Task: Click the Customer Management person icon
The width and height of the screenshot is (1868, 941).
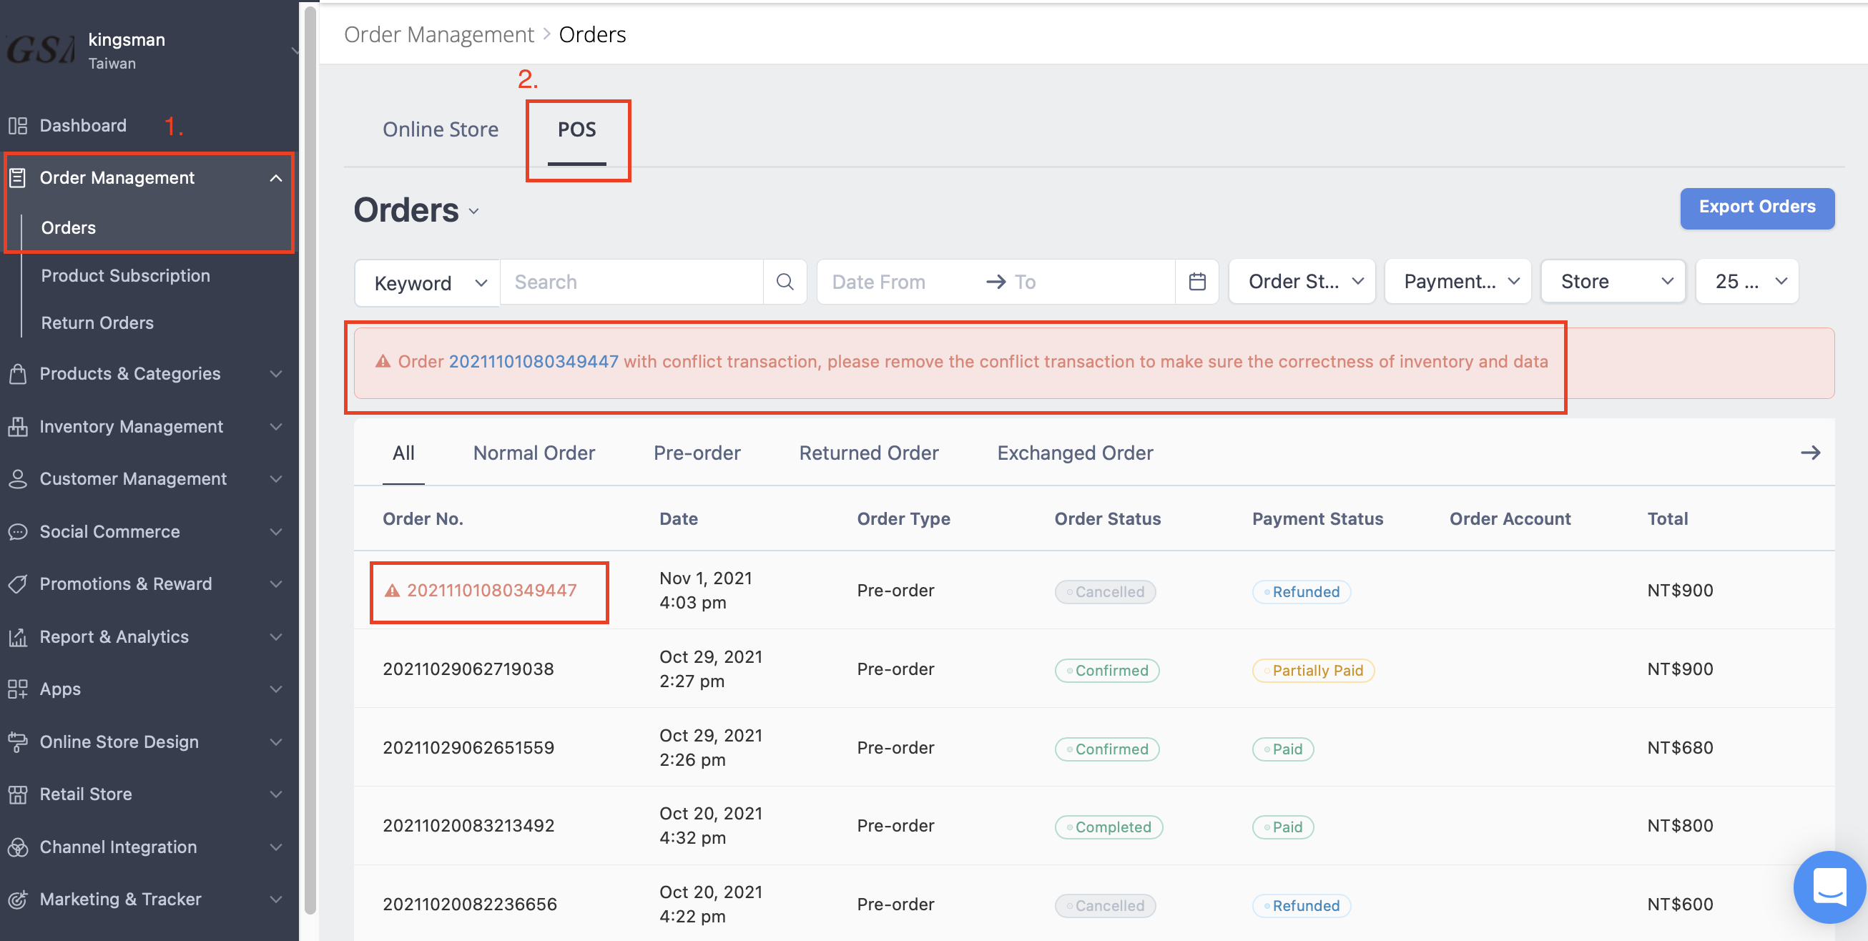Action: point(17,478)
